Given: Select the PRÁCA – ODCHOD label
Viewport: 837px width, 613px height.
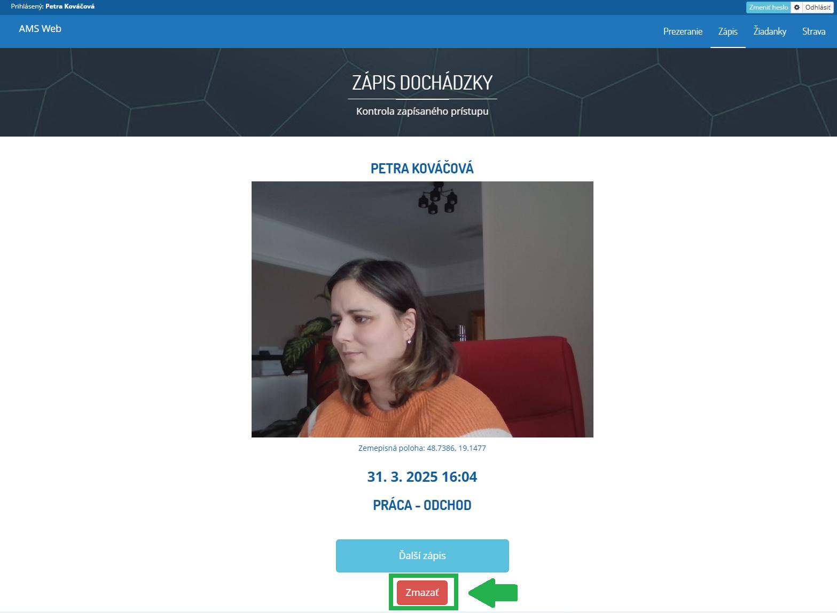Looking at the screenshot, I should pos(422,505).
